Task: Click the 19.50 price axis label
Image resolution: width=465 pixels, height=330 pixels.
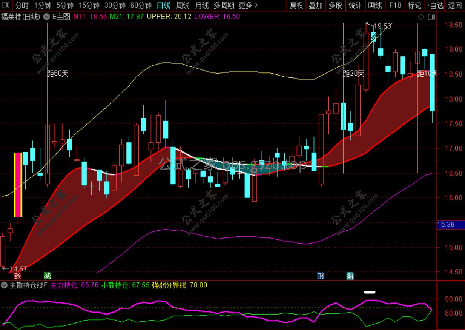Action: (454, 25)
